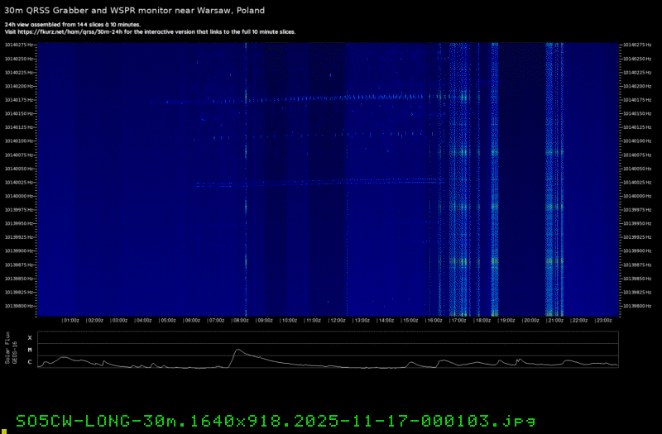Viewport: 662px width, 434px height.
Task: Click the 10140275 Hz label on left axis
Action: 20,45
